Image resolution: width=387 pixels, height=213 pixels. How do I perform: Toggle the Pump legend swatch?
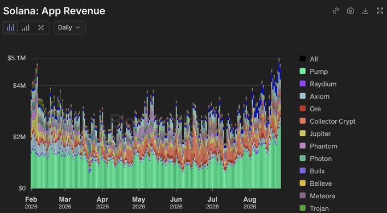303,72
